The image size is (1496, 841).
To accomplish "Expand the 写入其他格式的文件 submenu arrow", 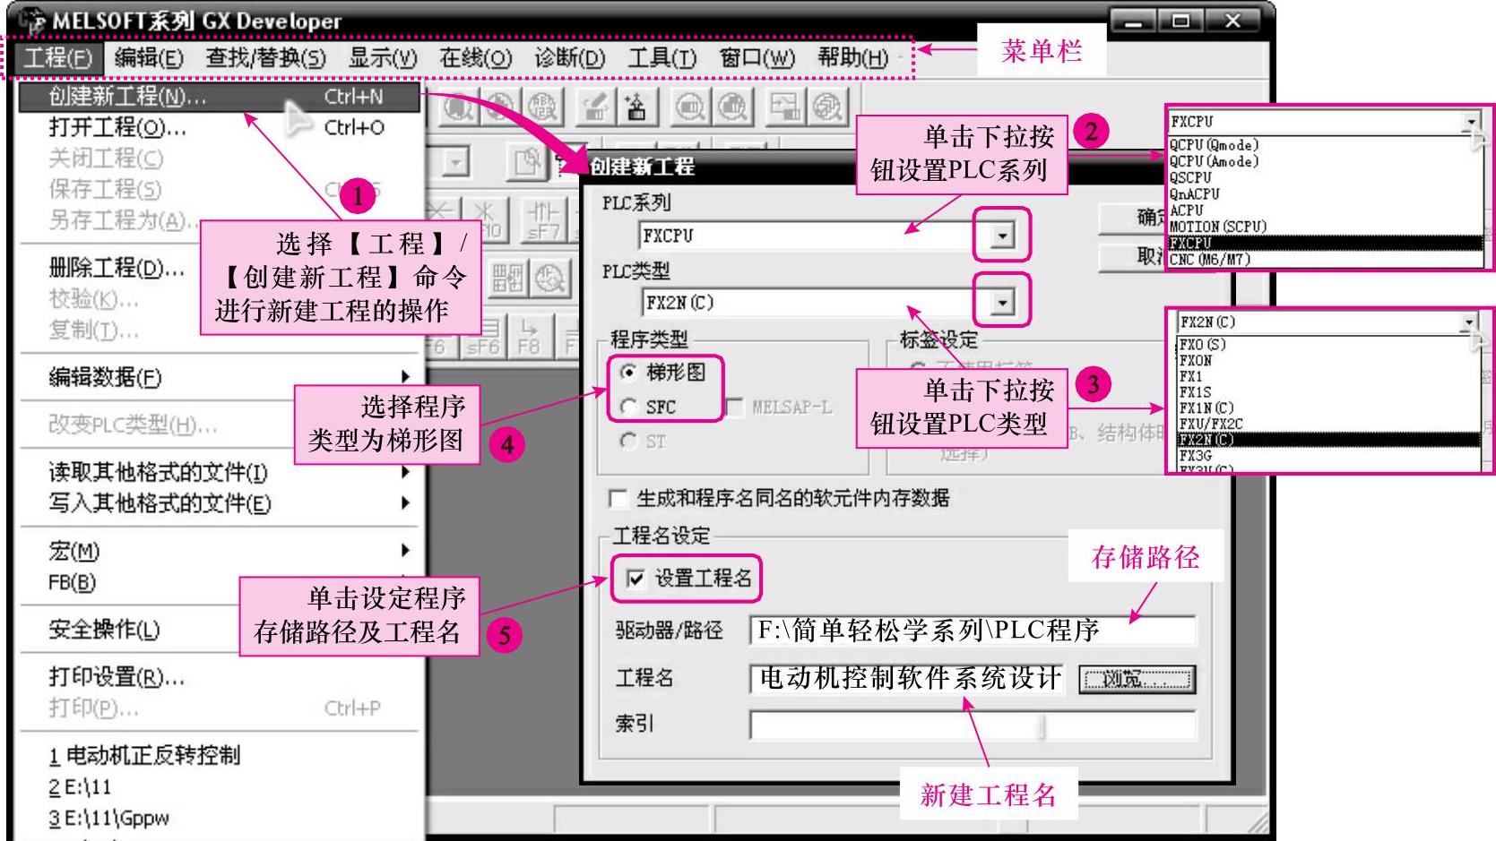I will coord(406,503).
